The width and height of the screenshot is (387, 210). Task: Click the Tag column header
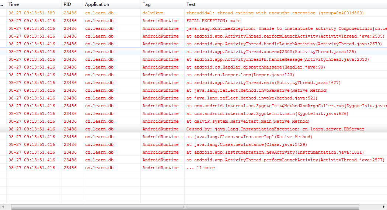(x=162, y=4)
